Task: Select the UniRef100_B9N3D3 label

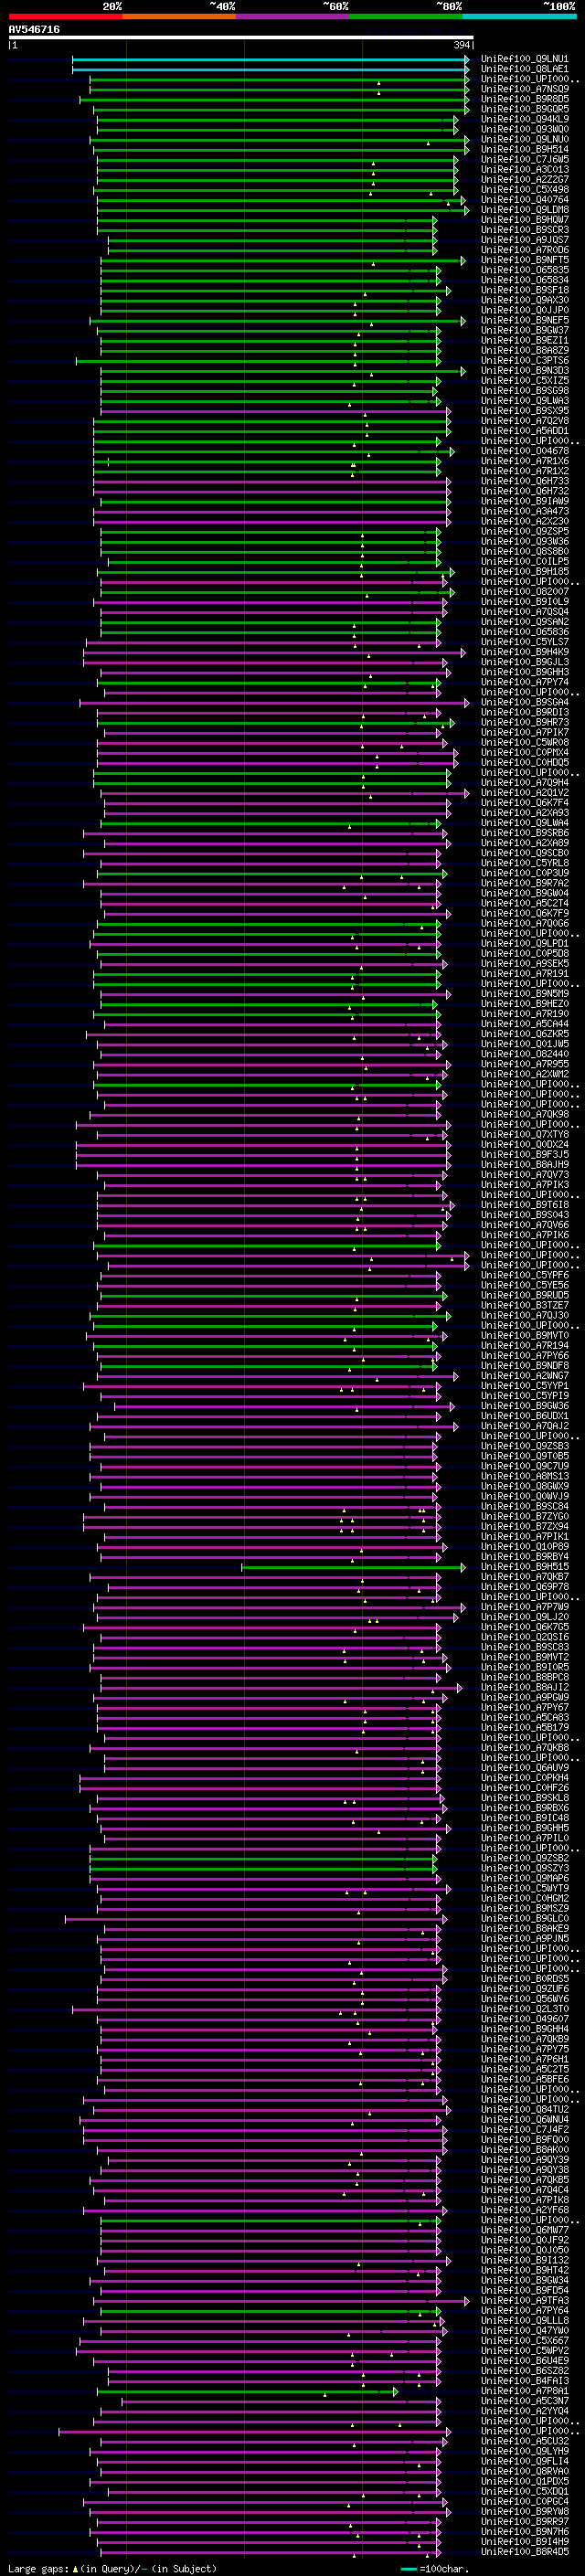Action: point(525,371)
